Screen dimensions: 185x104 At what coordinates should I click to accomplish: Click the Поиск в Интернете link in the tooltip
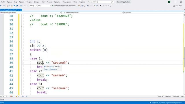point(50,69)
